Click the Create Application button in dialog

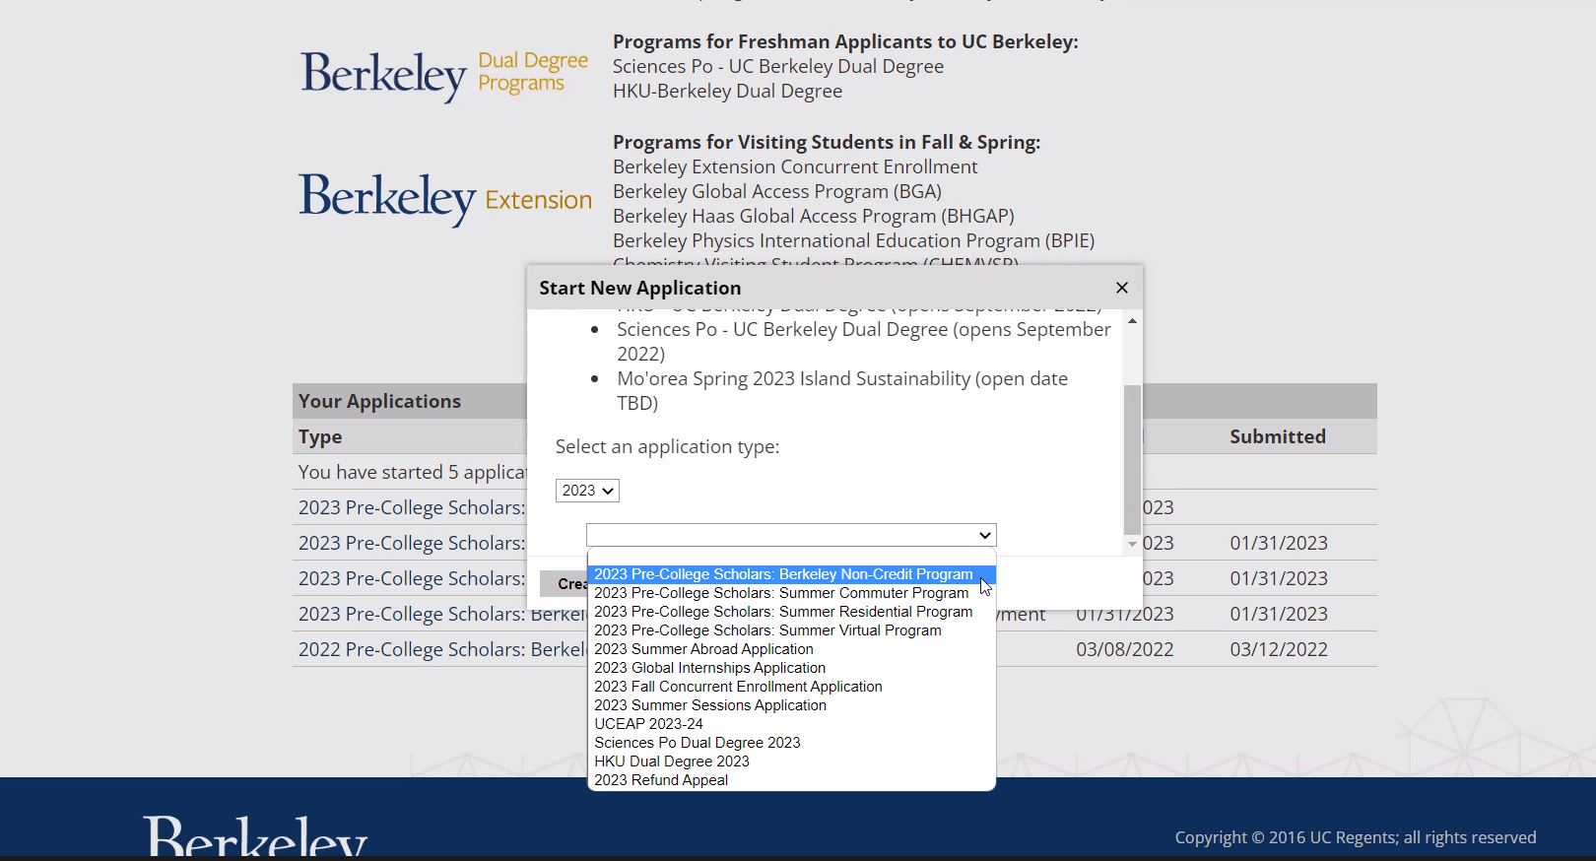(564, 583)
